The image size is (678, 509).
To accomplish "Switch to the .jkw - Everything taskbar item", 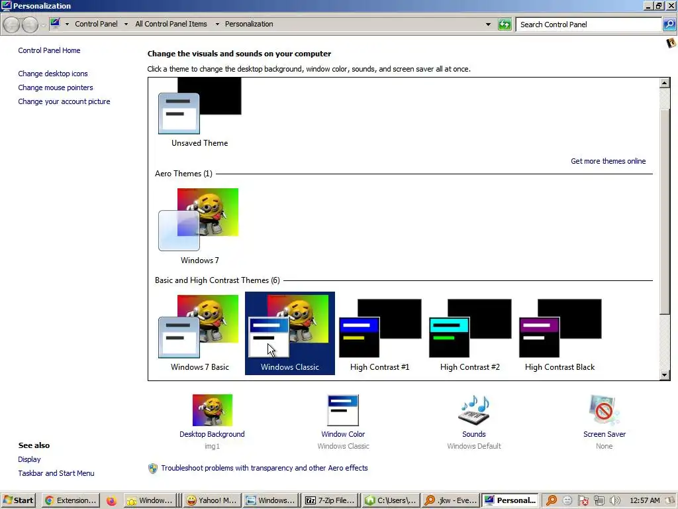I will (x=450, y=500).
